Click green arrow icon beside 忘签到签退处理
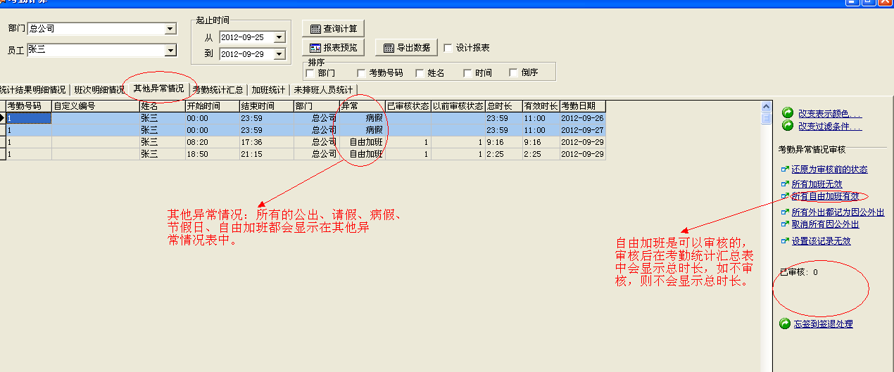The image size is (894, 372). tap(785, 323)
